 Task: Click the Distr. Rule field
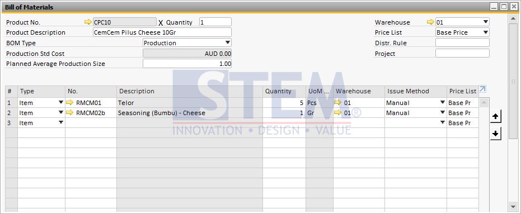(x=462, y=42)
